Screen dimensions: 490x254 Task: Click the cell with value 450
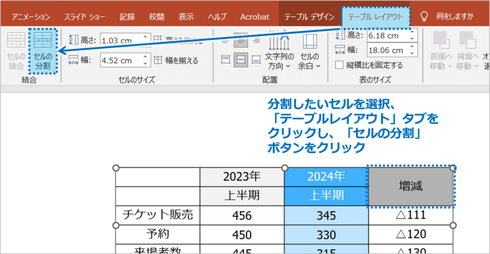[x=242, y=234]
